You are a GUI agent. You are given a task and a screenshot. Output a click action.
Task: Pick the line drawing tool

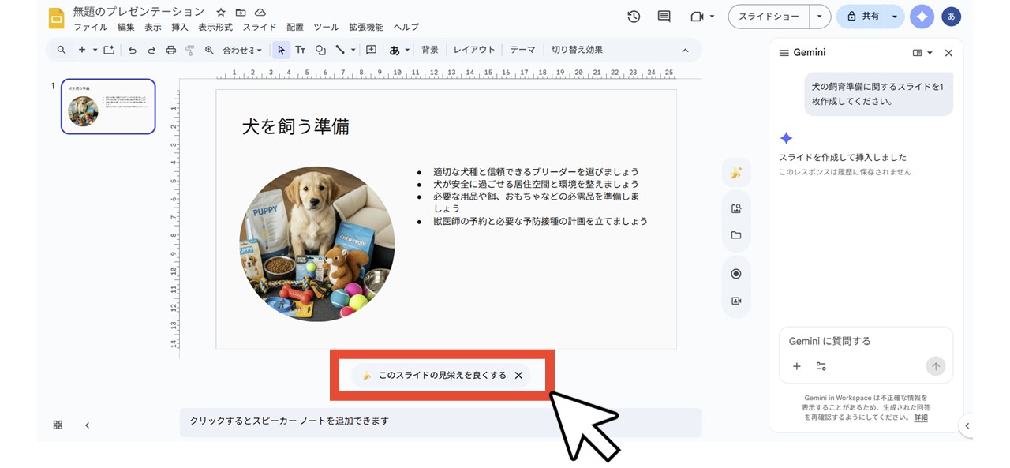tap(338, 50)
